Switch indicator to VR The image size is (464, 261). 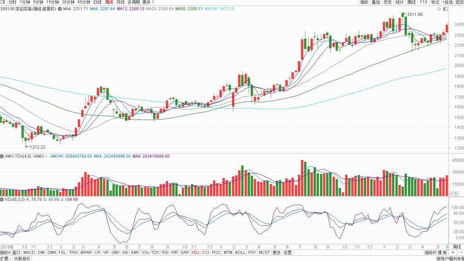[x=106, y=253]
